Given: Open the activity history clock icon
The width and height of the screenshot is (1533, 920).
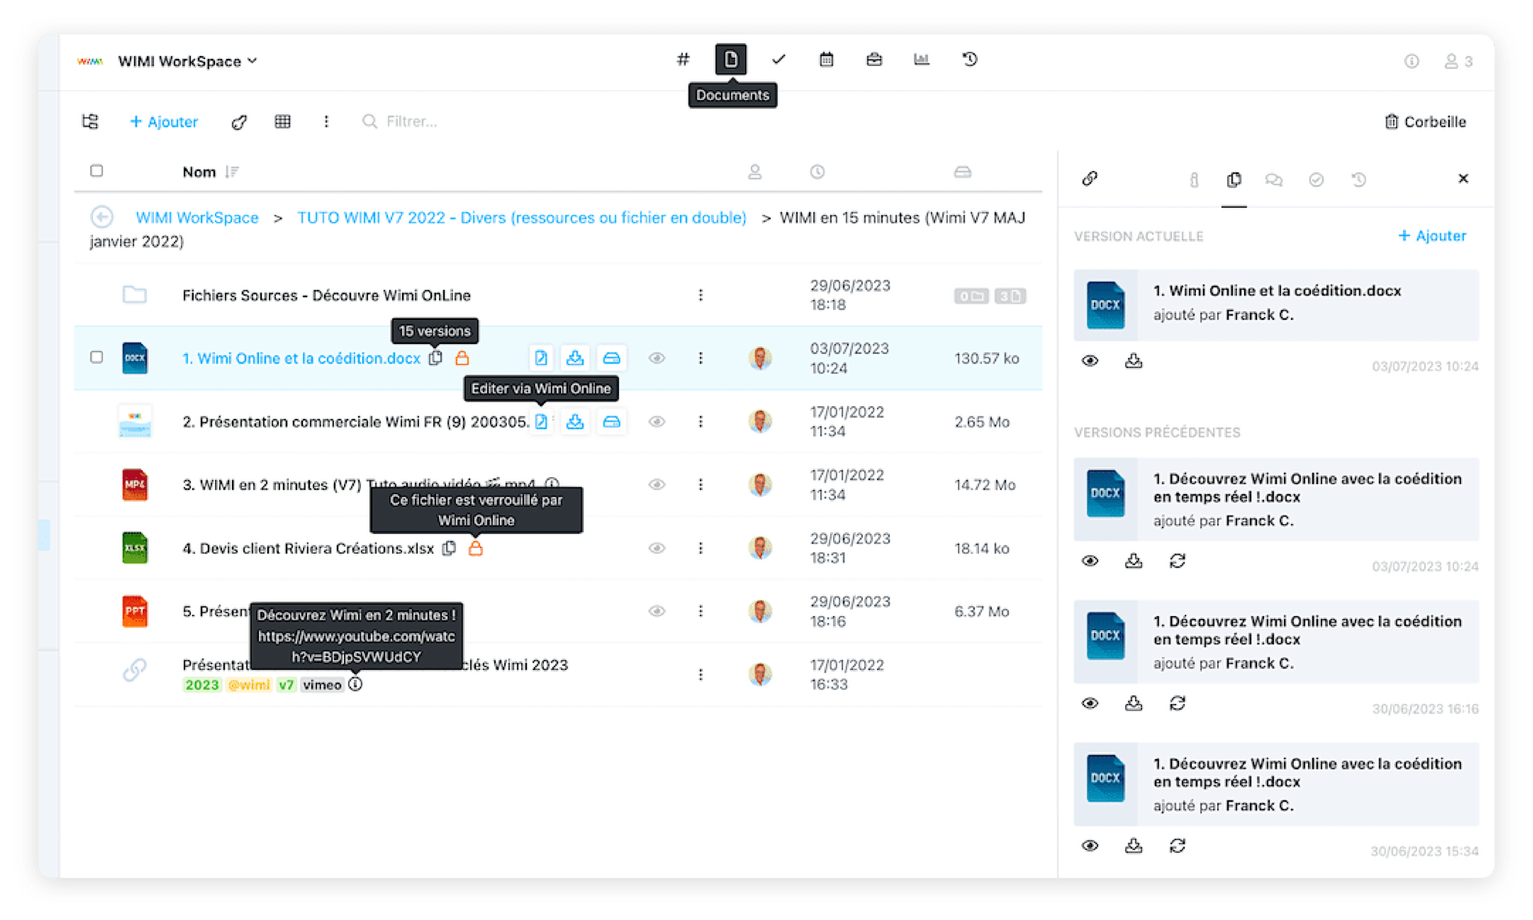Looking at the screenshot, I should (x=970, y=60).
